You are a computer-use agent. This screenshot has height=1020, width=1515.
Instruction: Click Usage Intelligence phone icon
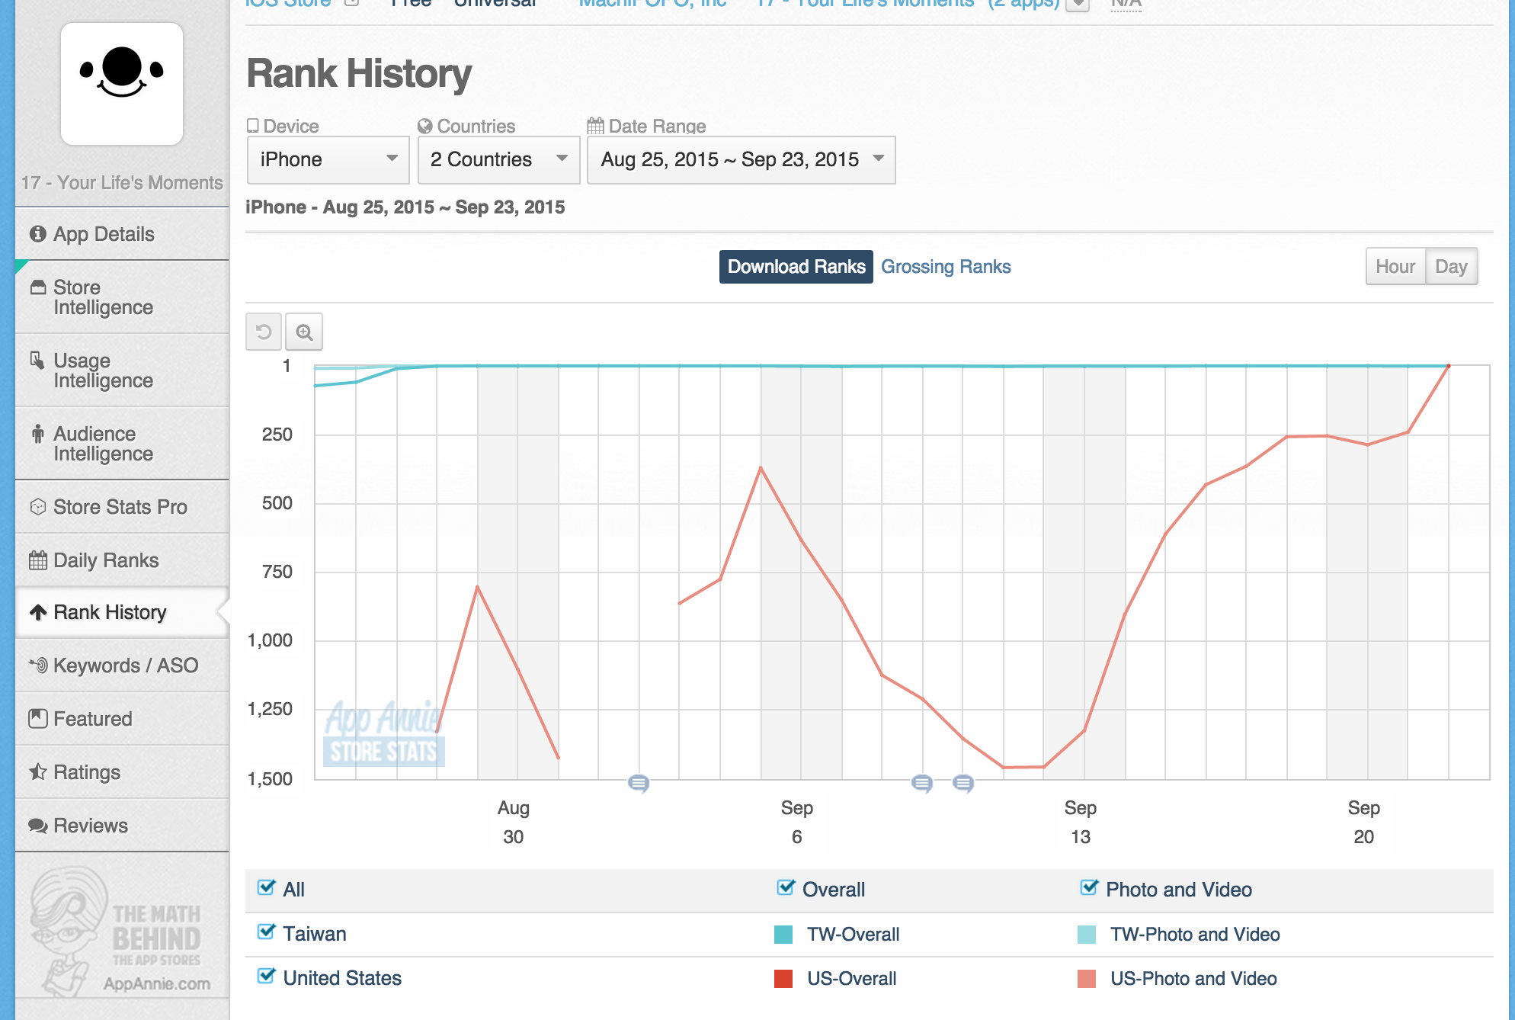[37, 360]
